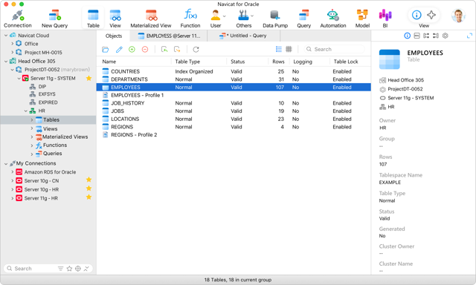Open the Others toolbar icon
Viewport: 476px width, 285px height.
243,19
